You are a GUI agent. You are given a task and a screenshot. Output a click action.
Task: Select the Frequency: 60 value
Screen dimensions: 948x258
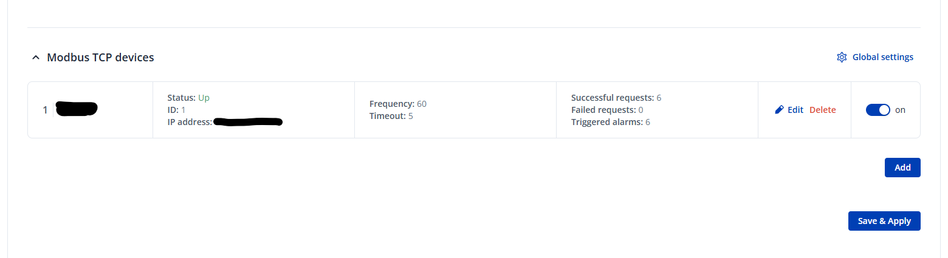coord(422,104)
